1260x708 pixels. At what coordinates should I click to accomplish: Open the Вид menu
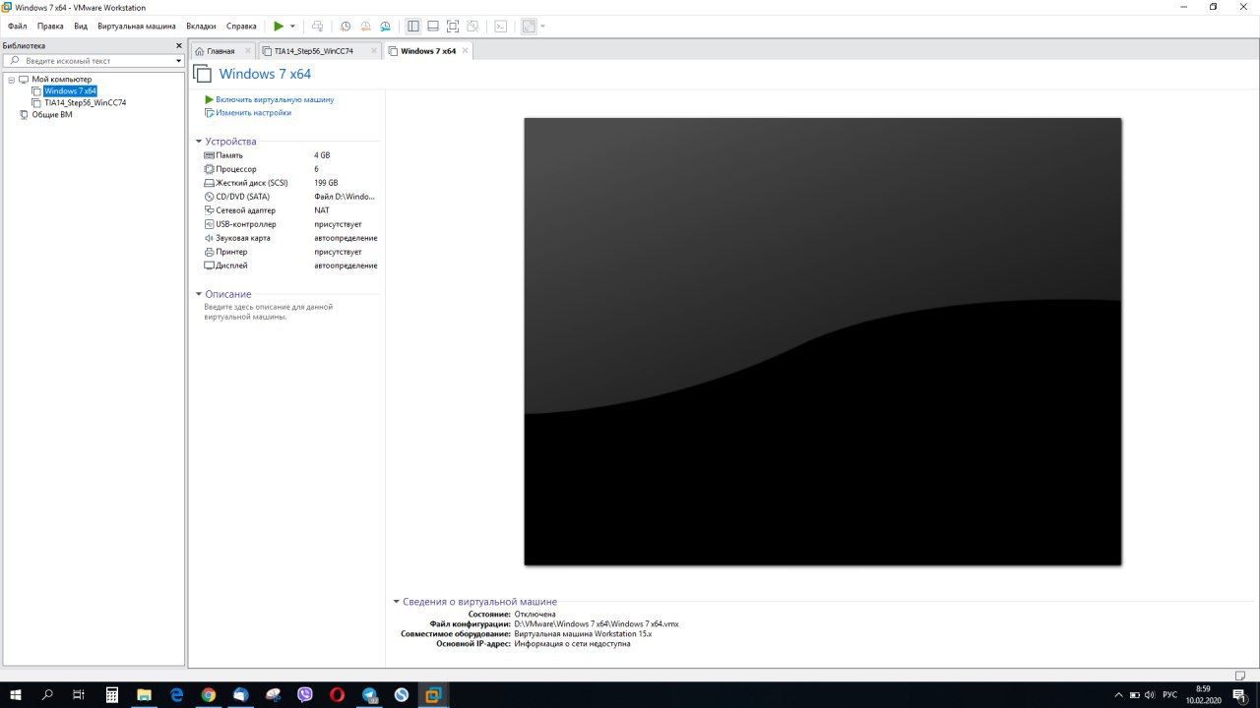pyautogui.click(x=81, y=26)
